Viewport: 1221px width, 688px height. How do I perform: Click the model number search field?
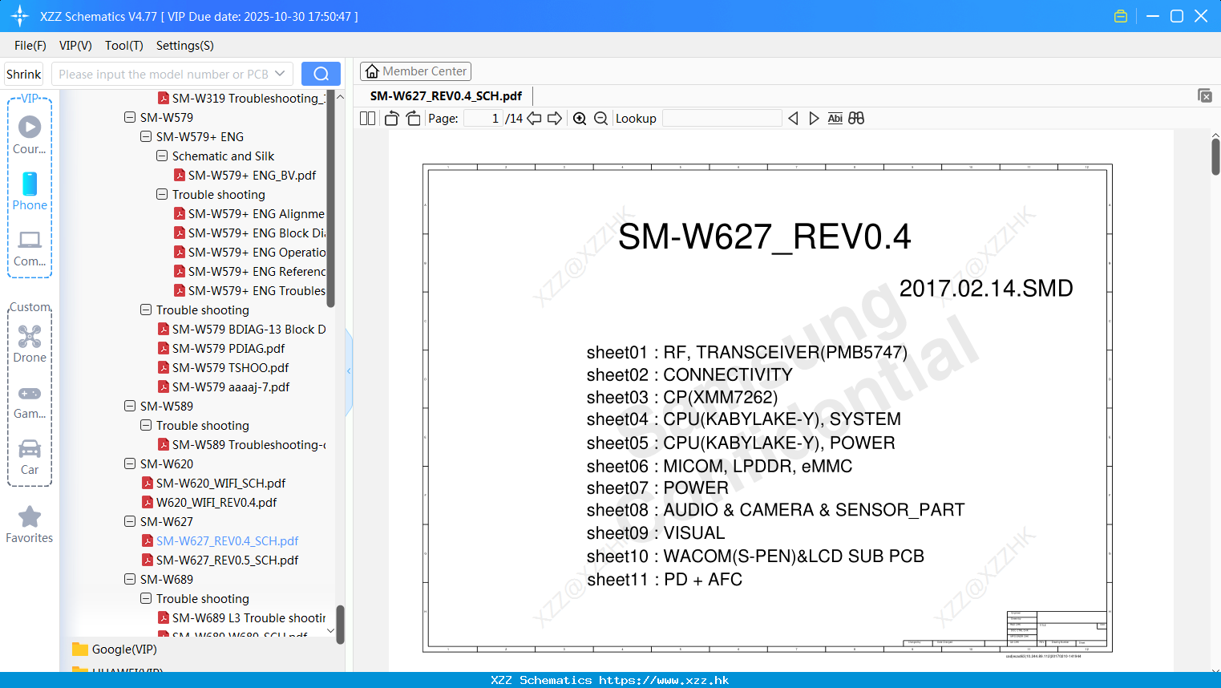(163, 74)
